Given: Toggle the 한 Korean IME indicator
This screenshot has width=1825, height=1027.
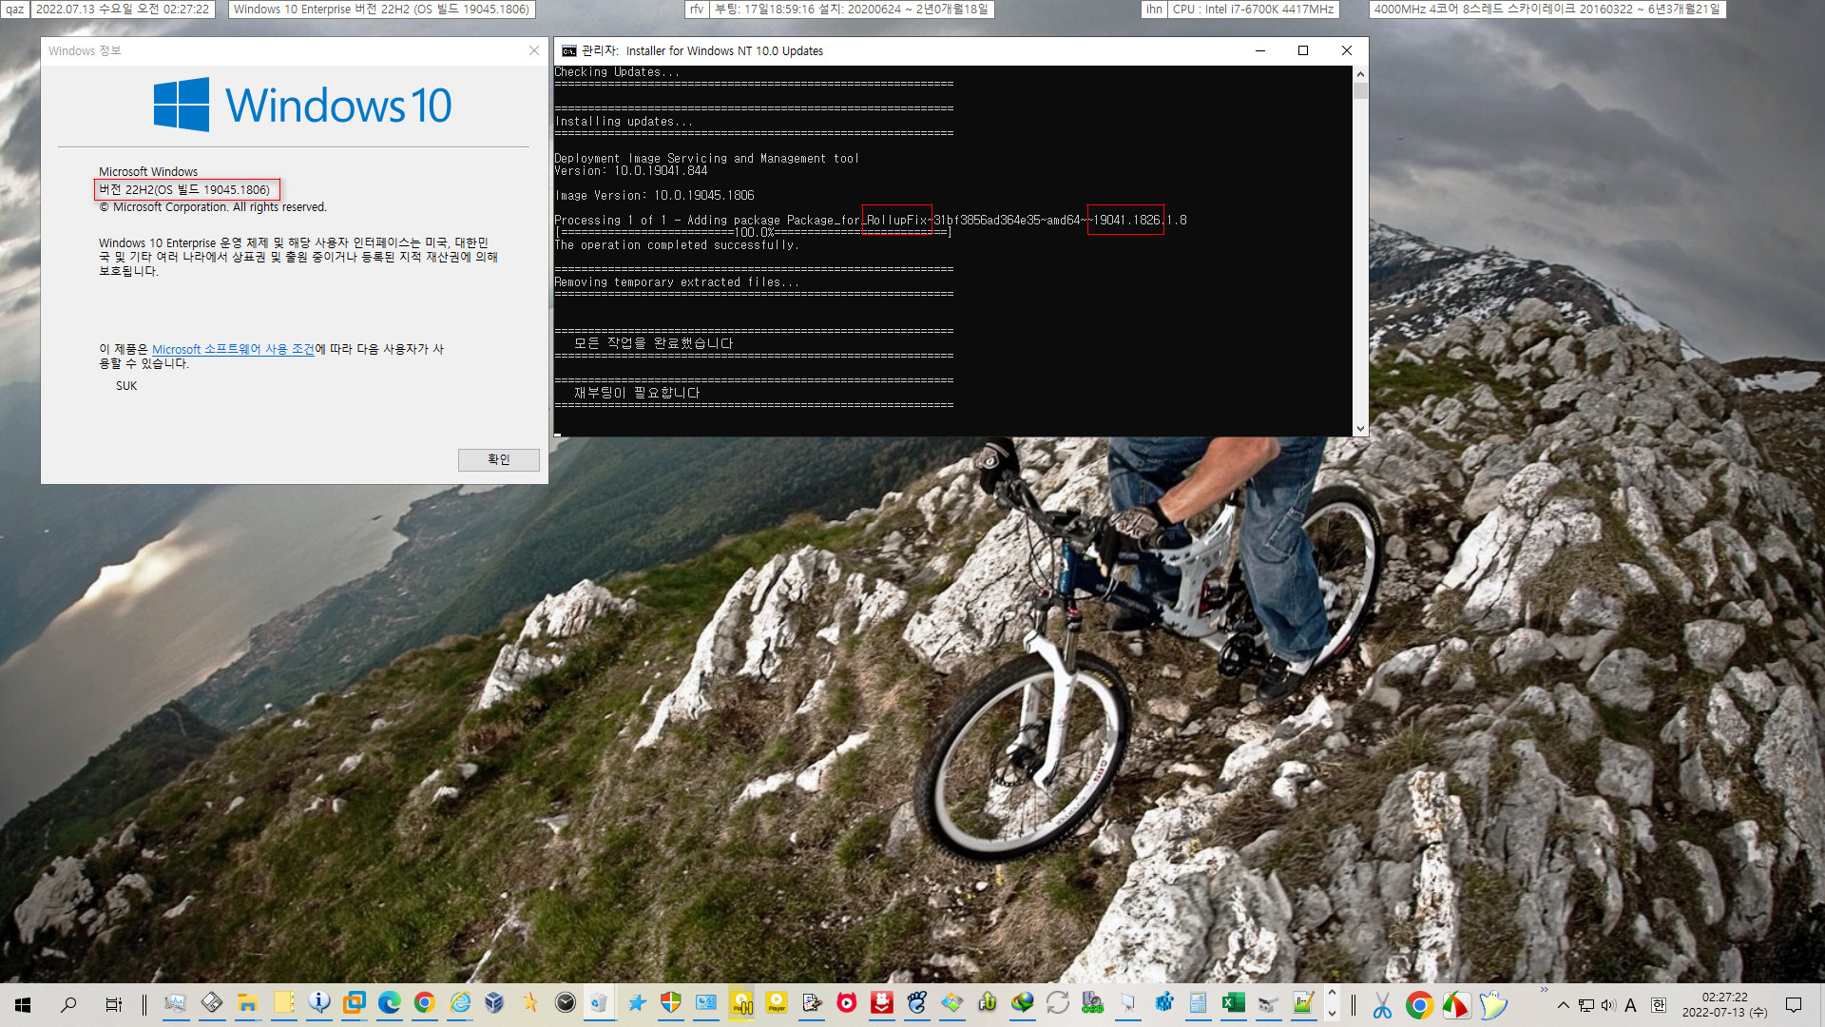Looking at the screenshot, I should 1659,1005.
